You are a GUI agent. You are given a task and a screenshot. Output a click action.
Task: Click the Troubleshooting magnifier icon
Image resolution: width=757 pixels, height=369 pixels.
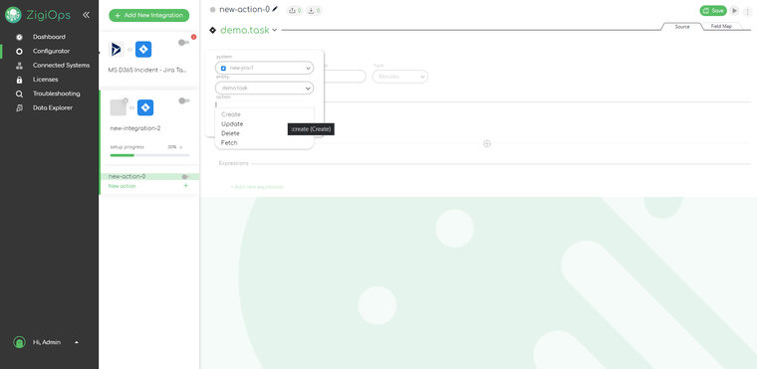[19, 94]
